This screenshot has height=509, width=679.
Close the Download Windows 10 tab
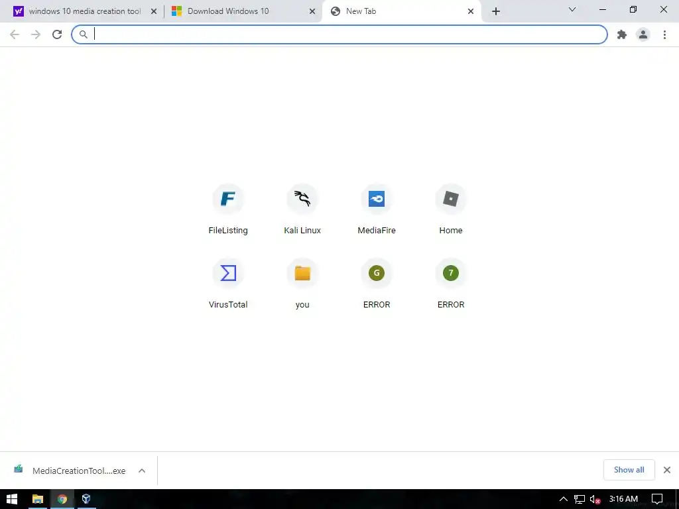(x=312, y=12)
